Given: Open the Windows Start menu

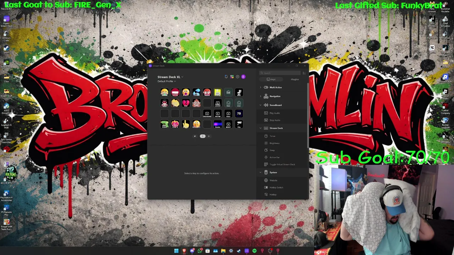Looking at the screenshot, I should tap(176, 251).
